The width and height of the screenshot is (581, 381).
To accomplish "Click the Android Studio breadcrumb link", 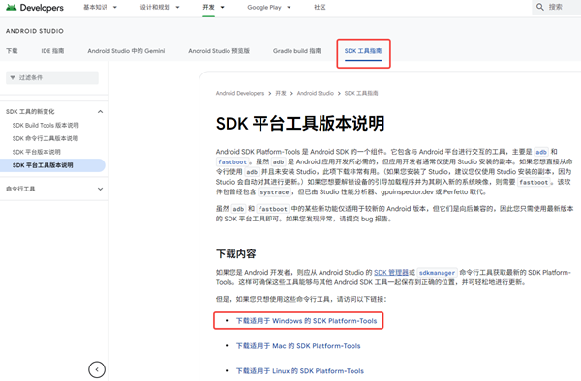I will point(316,93).
